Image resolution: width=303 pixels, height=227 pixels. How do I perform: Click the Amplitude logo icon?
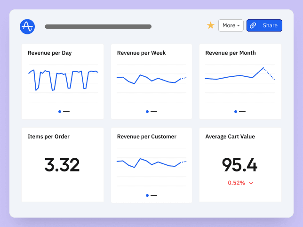click(x=27, y=26)
